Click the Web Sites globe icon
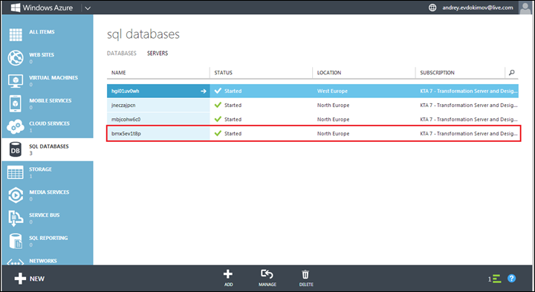The width and height of the screenshot is (535, 292). tap(16, 58)
